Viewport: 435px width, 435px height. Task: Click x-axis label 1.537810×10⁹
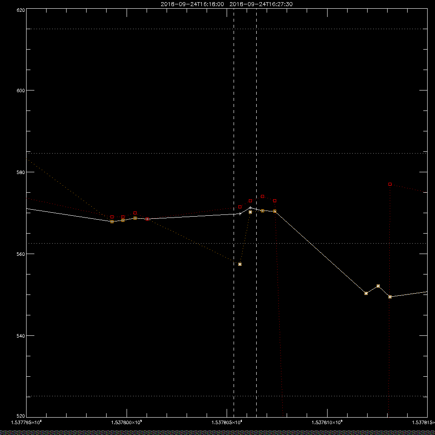coord(328,422)
